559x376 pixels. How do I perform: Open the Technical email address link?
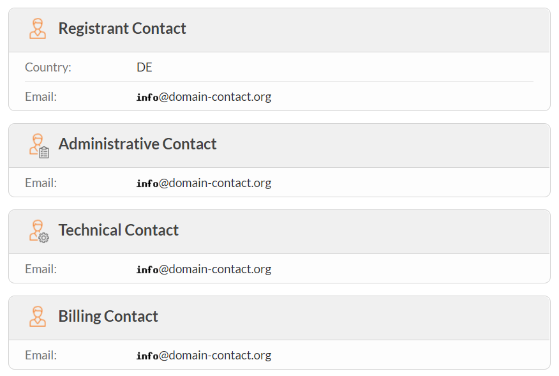coord(204,269)
